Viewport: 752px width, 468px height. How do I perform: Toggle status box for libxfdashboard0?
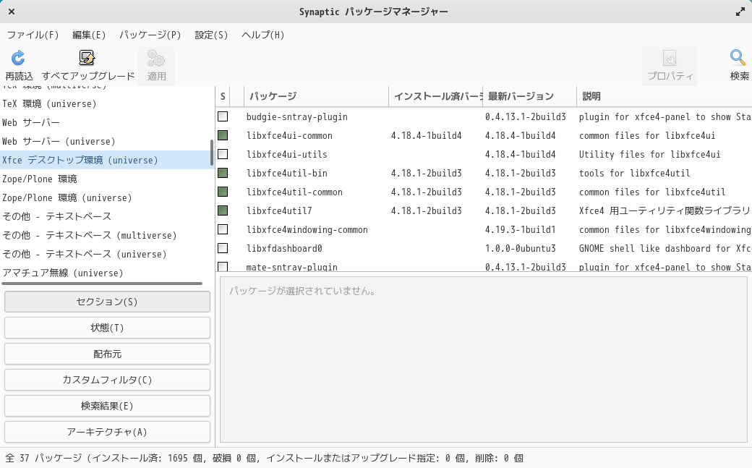[223, 248]
